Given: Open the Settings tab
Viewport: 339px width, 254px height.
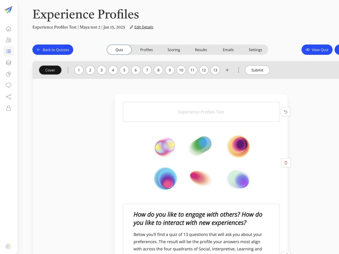Looking at the screenshot, I should tap(255, 50).
